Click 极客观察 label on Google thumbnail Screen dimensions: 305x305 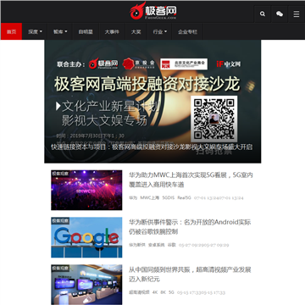click(60, 221)
